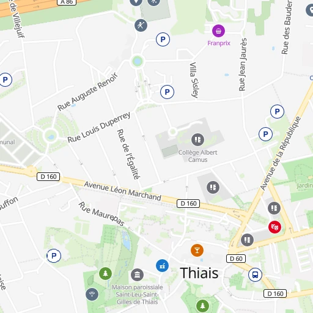Select the fountain icon in the park

[92, 295]
